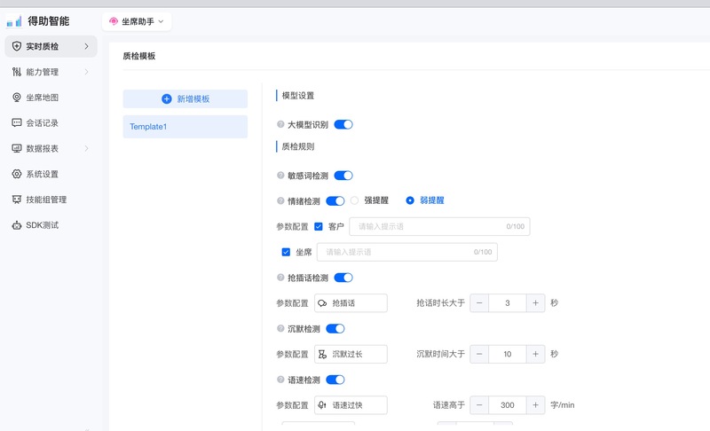Click the help icon beside 情绪检测

click(x=280, y=200)
